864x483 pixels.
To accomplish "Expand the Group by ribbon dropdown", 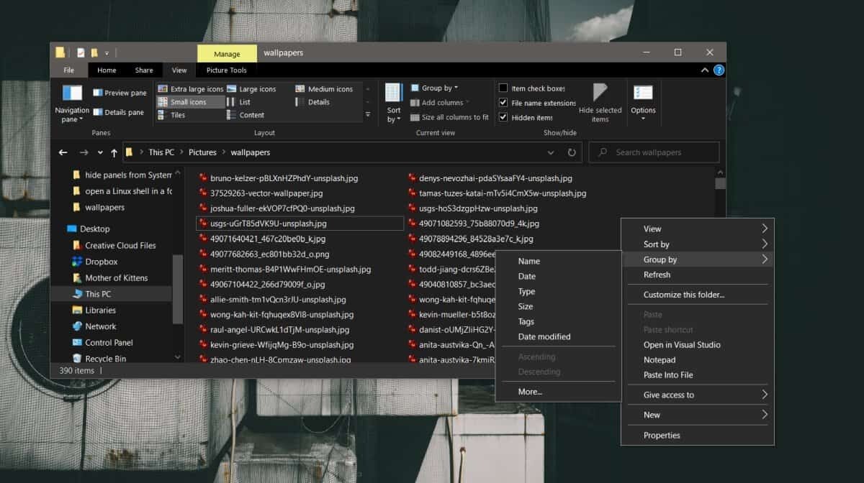I will pos(438,88).
